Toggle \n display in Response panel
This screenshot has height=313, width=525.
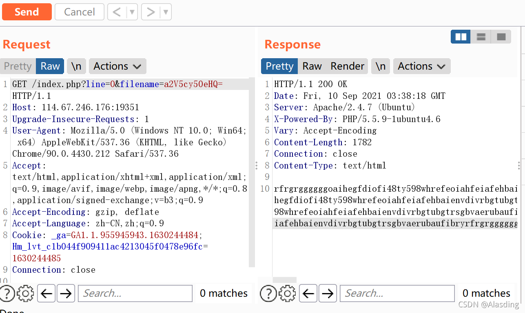click(x=381, y=66)
